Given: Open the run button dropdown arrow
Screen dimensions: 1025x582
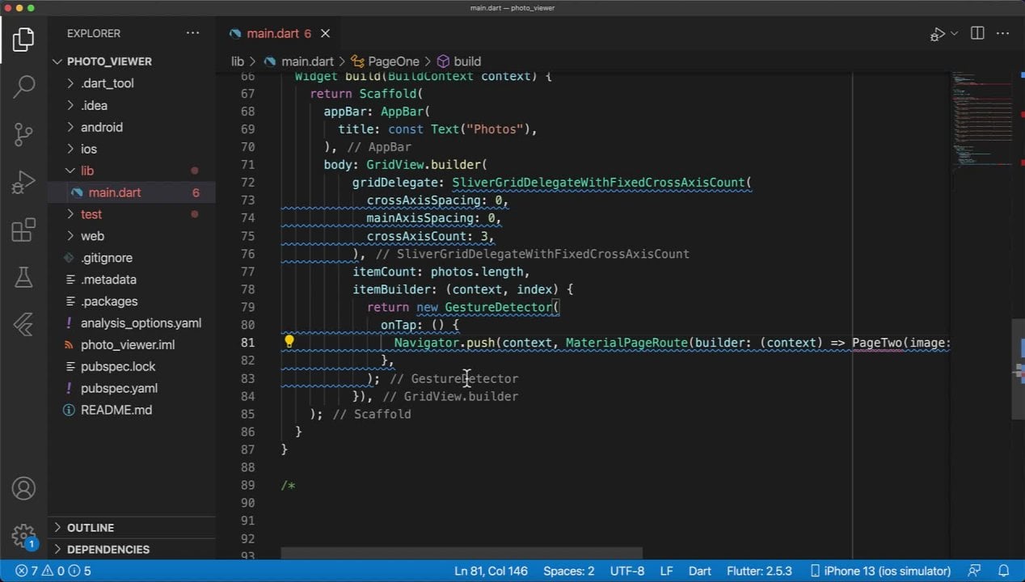Looking at the screenshot, I should (954, 33).
